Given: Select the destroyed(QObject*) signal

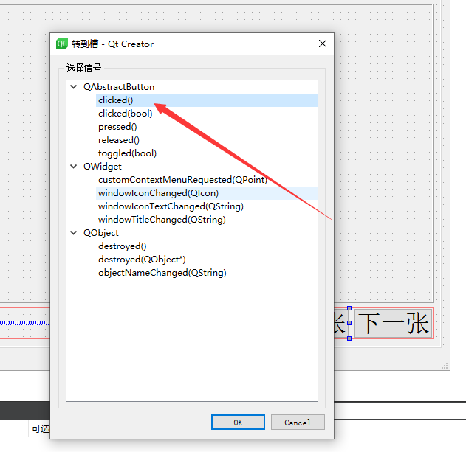Looking at the screenshot, I should [x=142, y=260].
